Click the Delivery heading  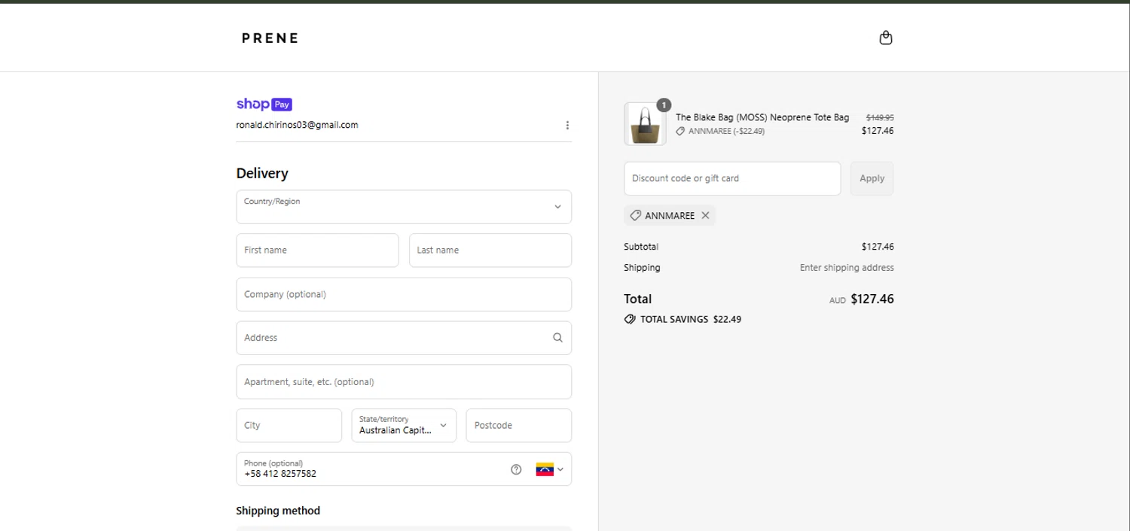[x=262, y=173]
